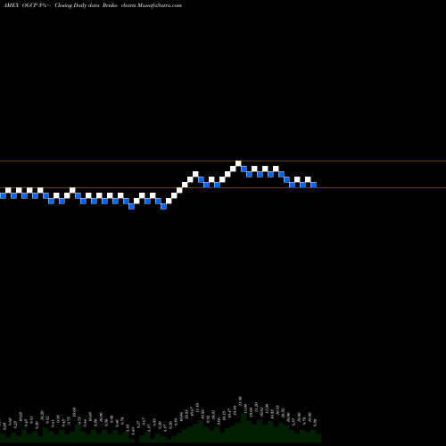
Task: Click the lower orange horizontal level line
Action: (223, 187)
